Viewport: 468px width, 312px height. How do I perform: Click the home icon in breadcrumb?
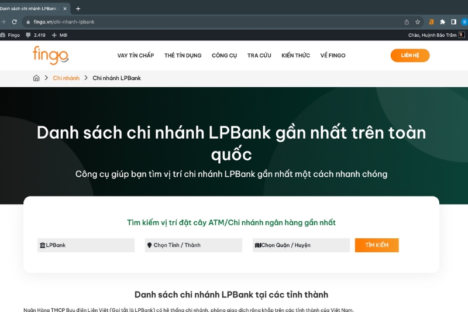coord(36,78)
